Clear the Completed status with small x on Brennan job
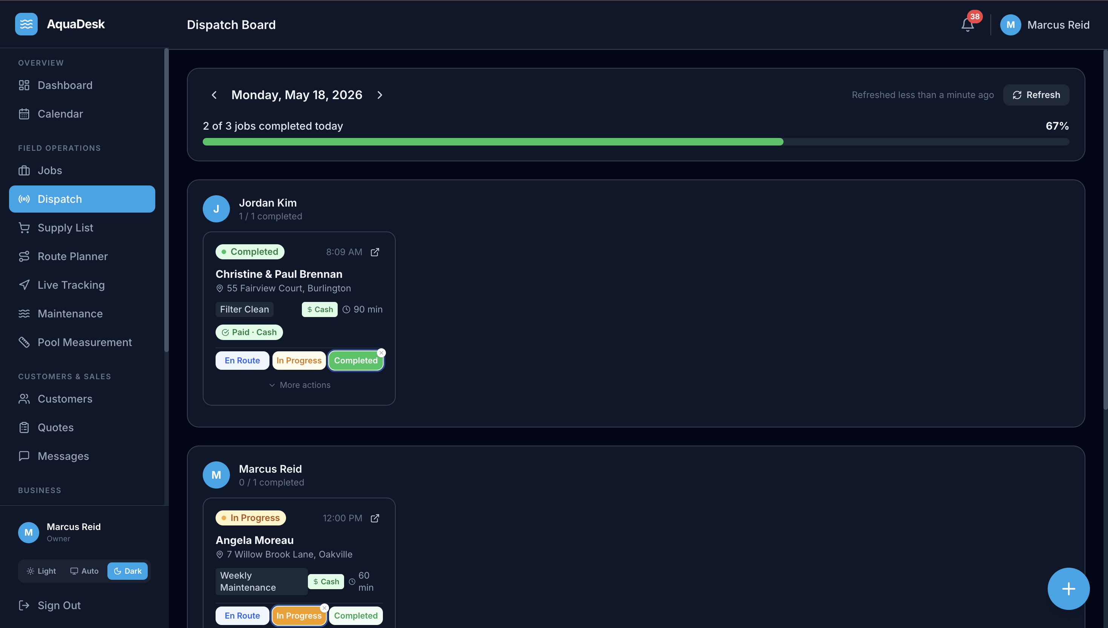The height and width of the screenshot is (628, 1108). [381, 353]
